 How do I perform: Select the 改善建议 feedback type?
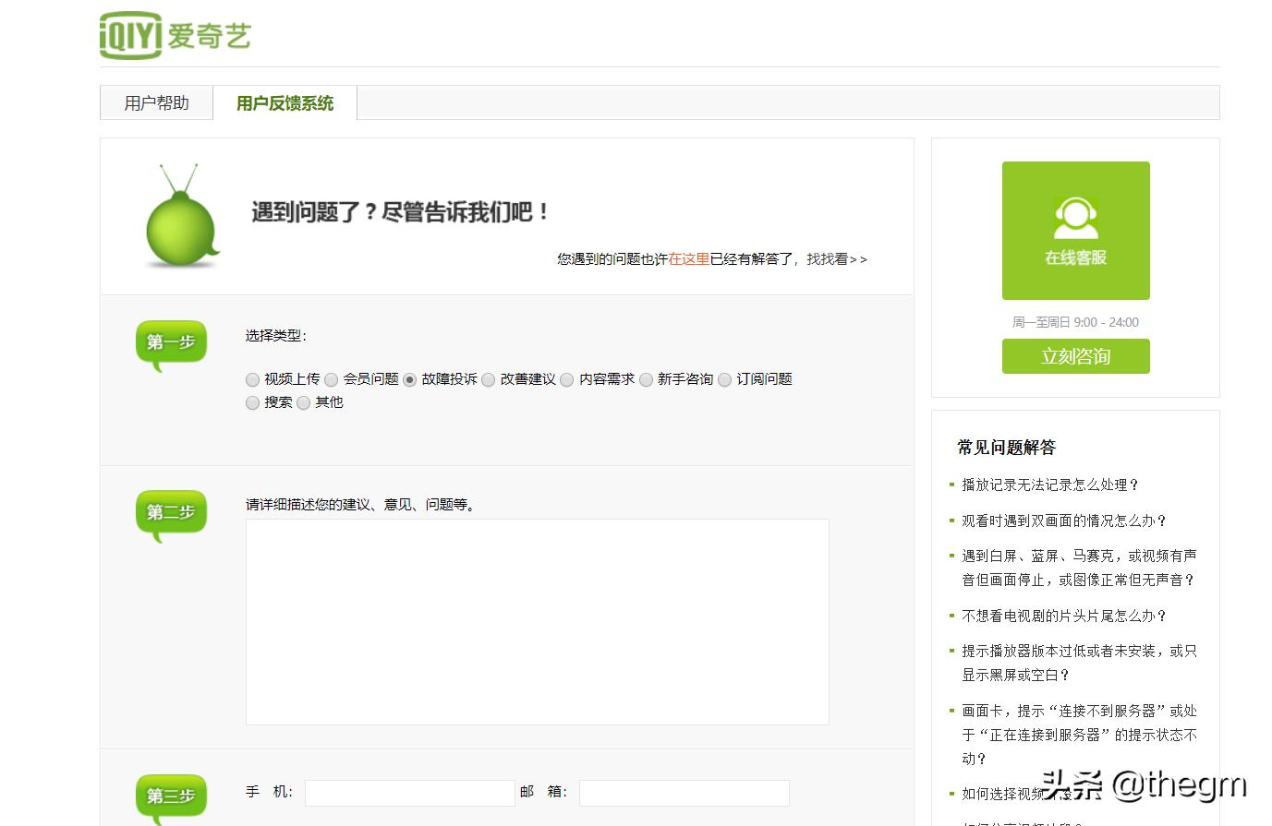488,379
